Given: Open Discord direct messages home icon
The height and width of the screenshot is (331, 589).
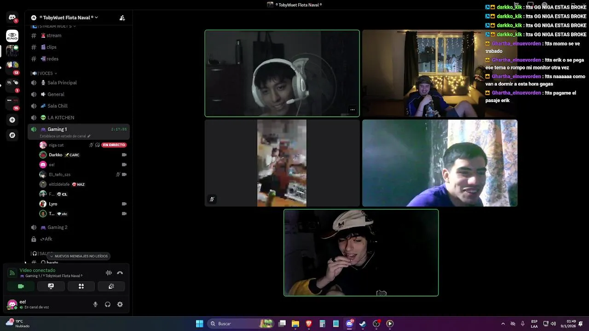Looking at the screenshot, I should coord(12,17).
